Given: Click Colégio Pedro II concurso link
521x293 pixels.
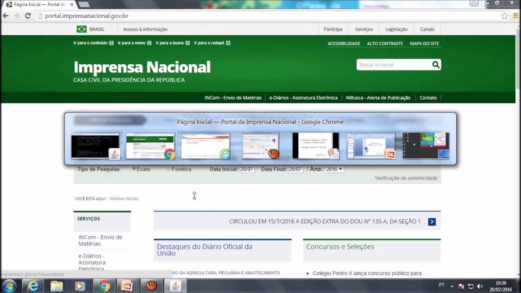Looking at the screenshot, I should point(367,273).
